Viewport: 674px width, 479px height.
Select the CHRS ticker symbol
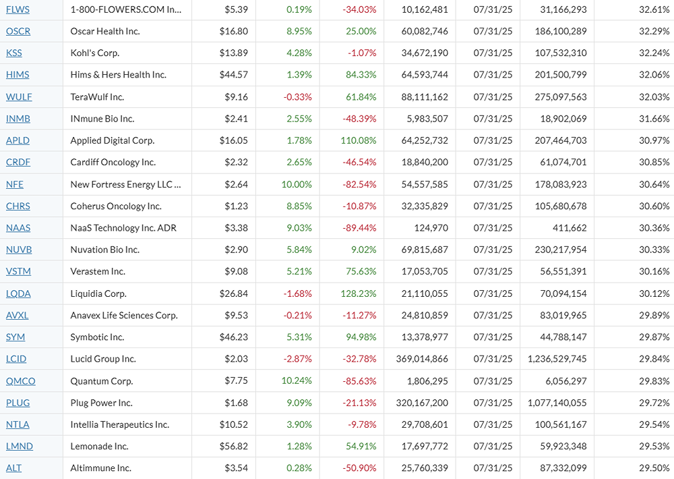point(18,206)
